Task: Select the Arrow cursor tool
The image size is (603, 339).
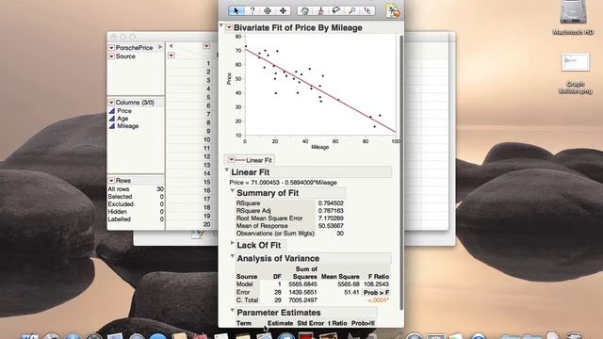Action: [x=236, y=10]
